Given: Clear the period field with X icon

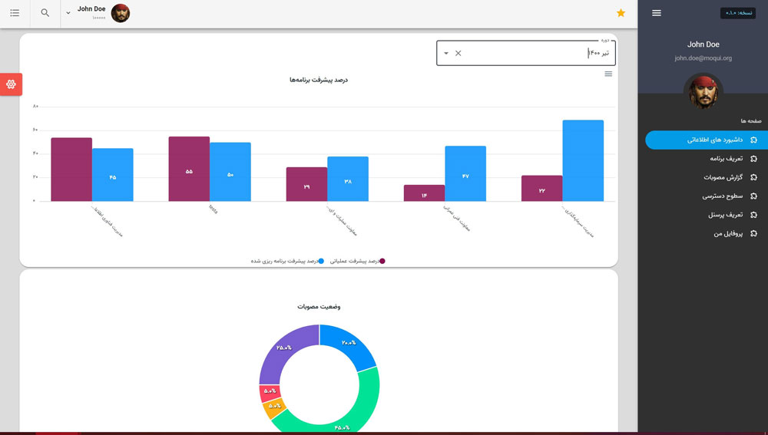Looking at the screenshot, I should coord(458,53).
